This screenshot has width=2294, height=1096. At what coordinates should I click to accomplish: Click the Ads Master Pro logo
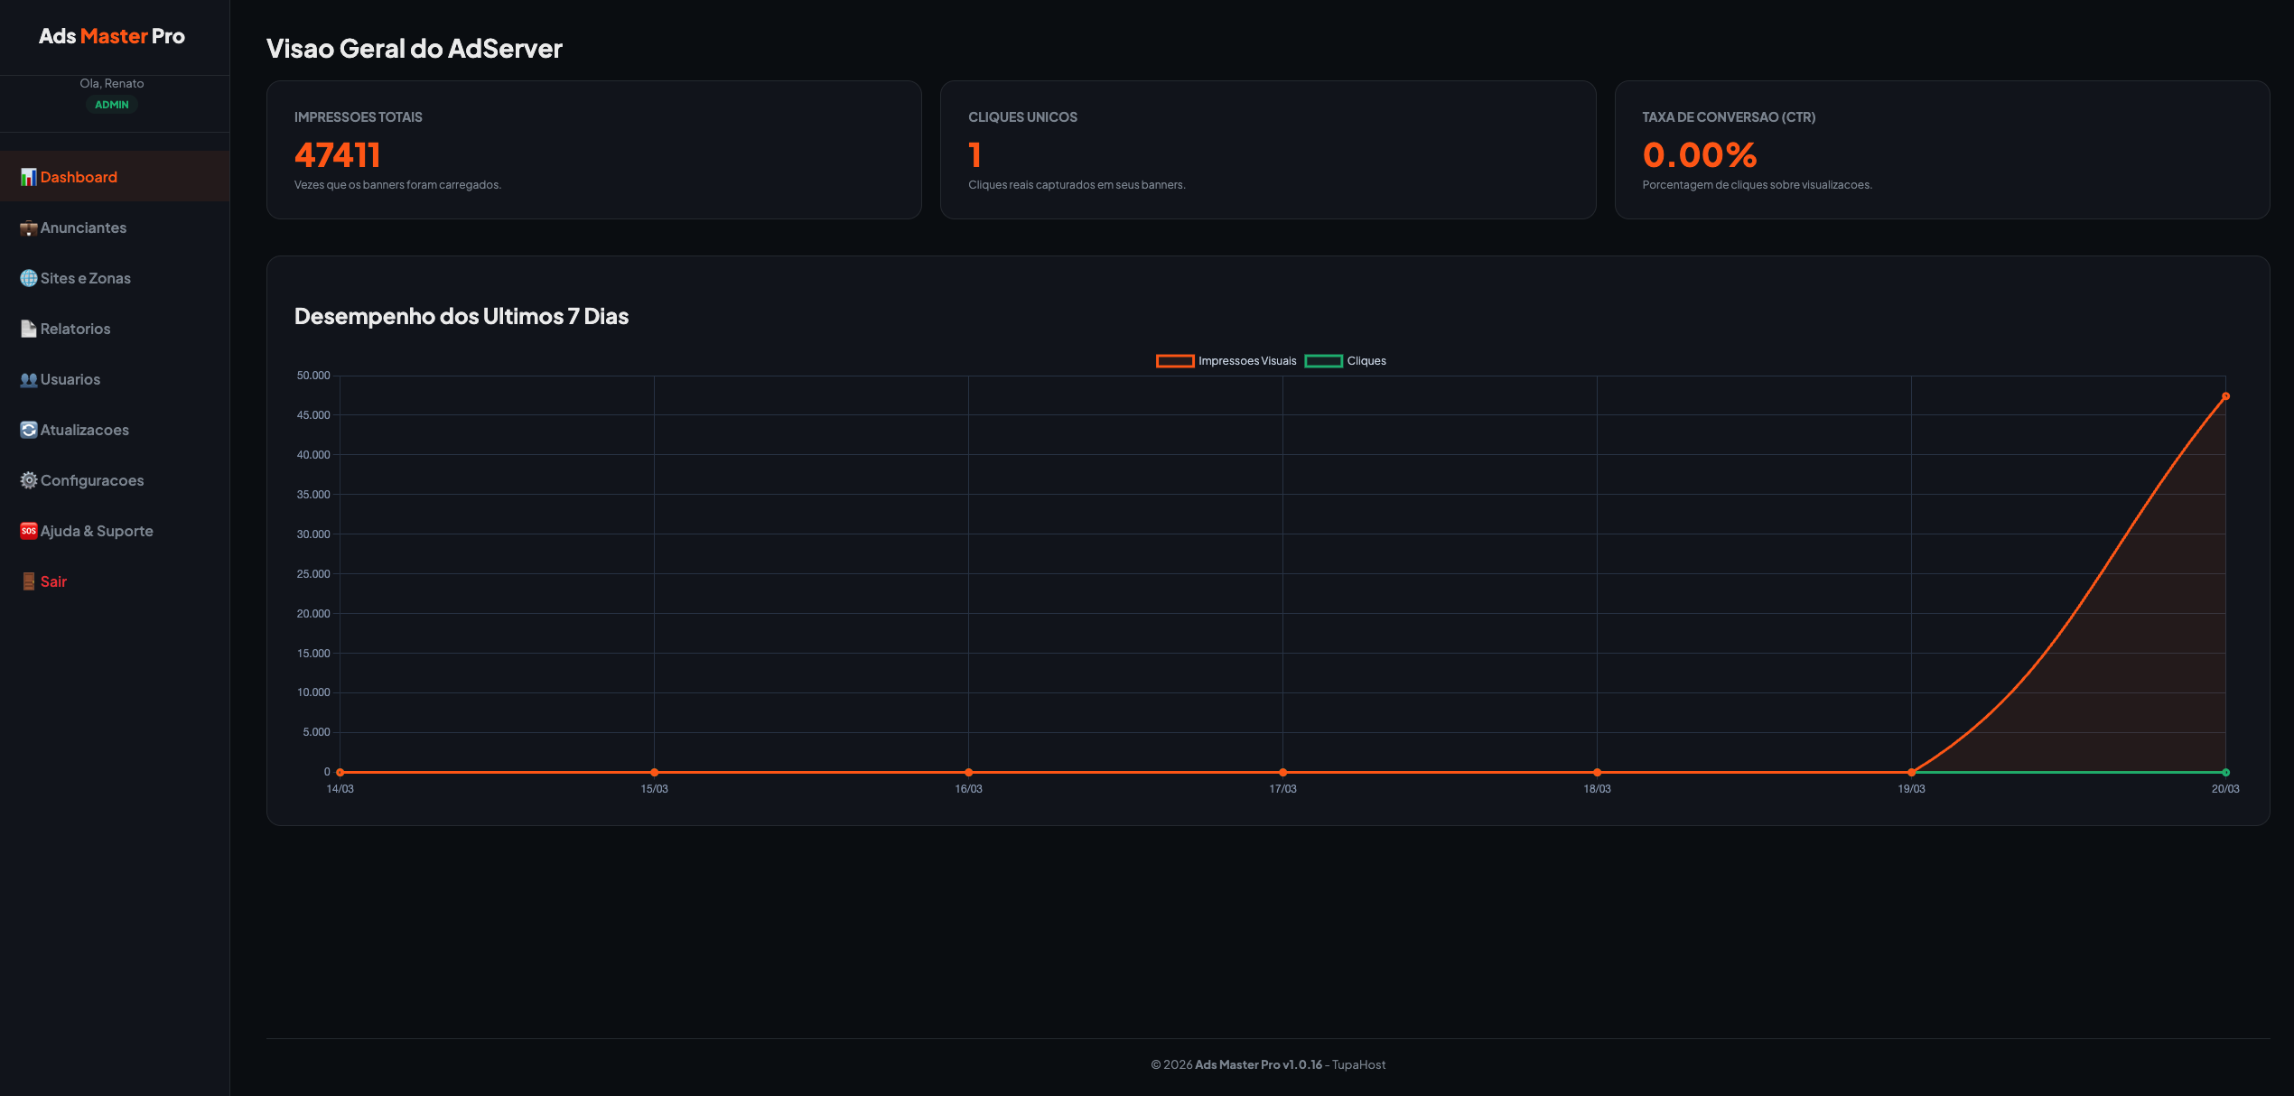[112, 36]
